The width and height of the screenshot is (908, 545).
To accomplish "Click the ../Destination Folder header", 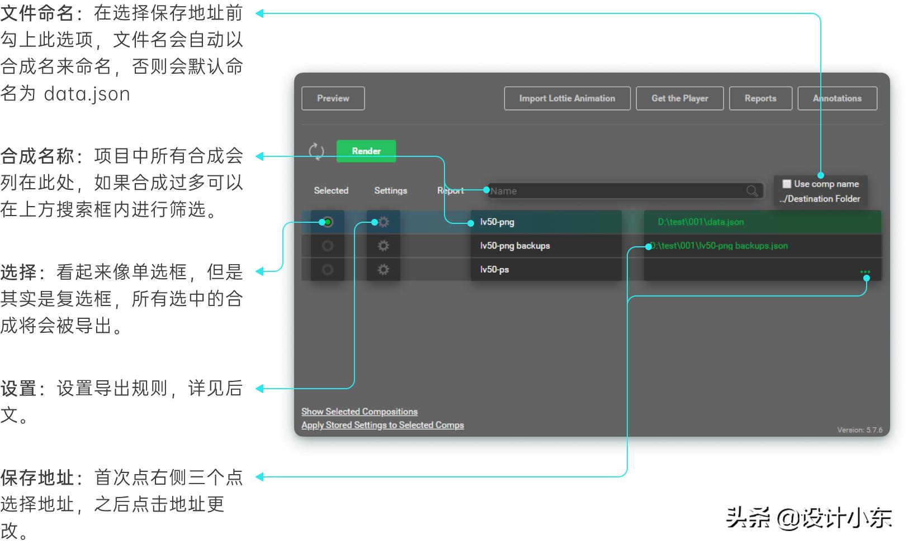I will click(x=820, y=199).
